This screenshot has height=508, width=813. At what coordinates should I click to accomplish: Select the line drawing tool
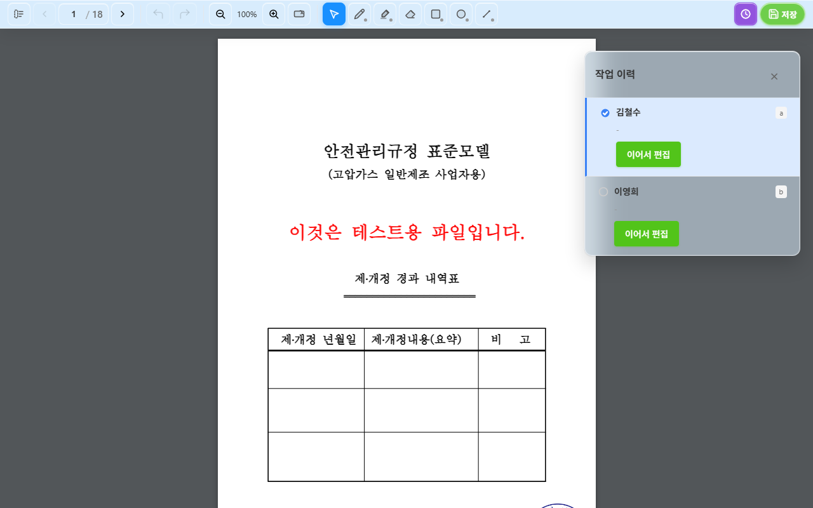coord(487,14)
